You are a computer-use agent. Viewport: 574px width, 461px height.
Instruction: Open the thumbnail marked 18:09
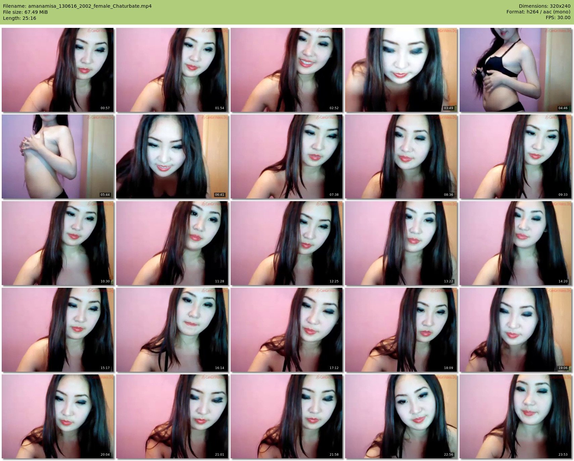tap(401, 329)
